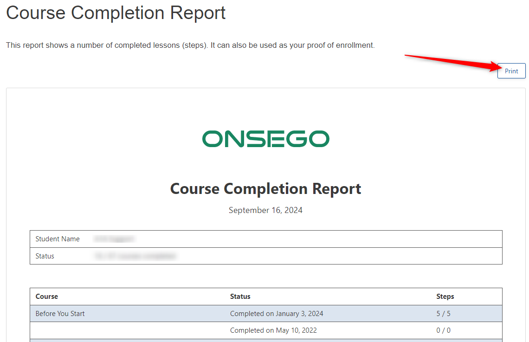Screen dimensions: 529x342
Task: Click the '5 / 5' steps value
Action: coord(443,314)
